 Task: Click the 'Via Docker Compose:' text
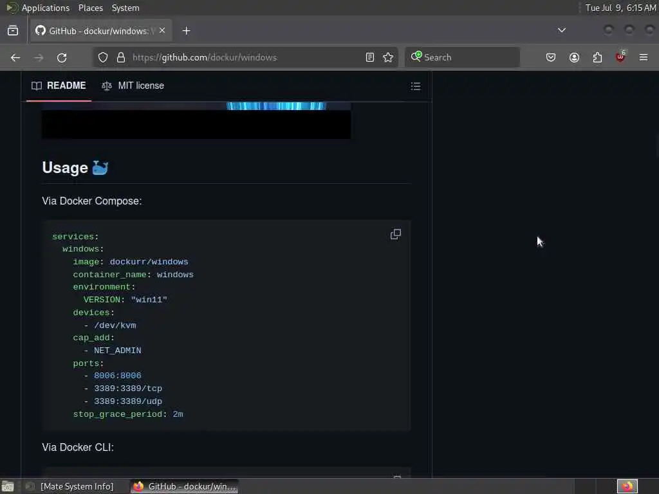pyautogui.click(x=91, y=201)
